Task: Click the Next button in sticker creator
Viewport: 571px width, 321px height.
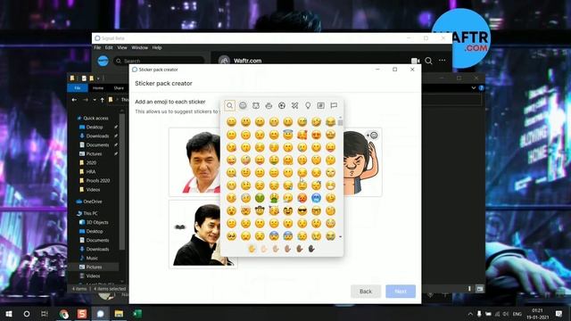Action: point(401,292)
